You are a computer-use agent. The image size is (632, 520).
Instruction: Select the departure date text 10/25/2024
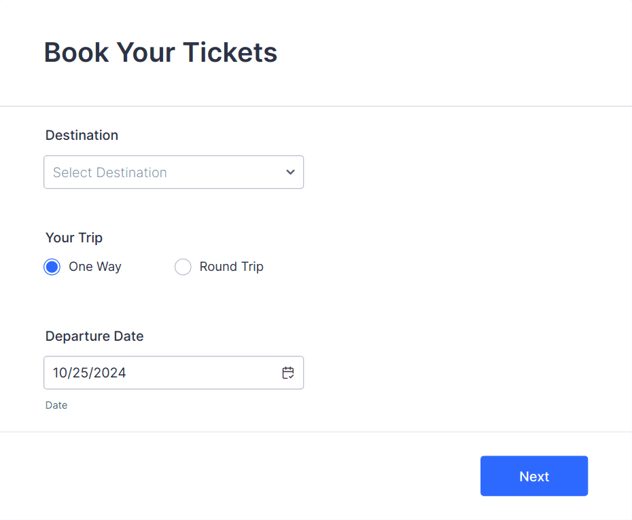pos(89,373)
